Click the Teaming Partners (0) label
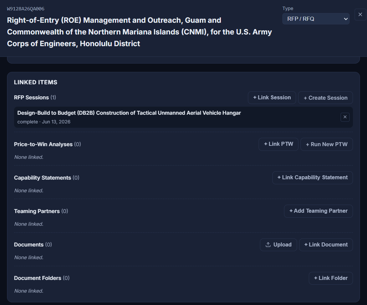367x305 pixels. pyautogui.click(x=41, y=211)
